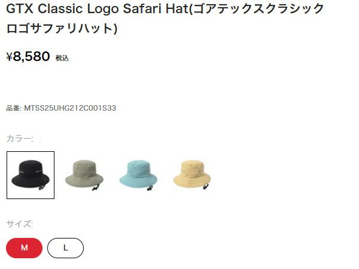Click the product code MTSS25UHG212C001S33
Image resolution: width=359 pixels, height=269 pixels.
point(70,108)
